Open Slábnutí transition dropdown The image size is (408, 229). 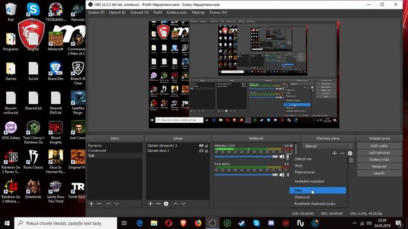pyautogui.click(x=328, y=146)
